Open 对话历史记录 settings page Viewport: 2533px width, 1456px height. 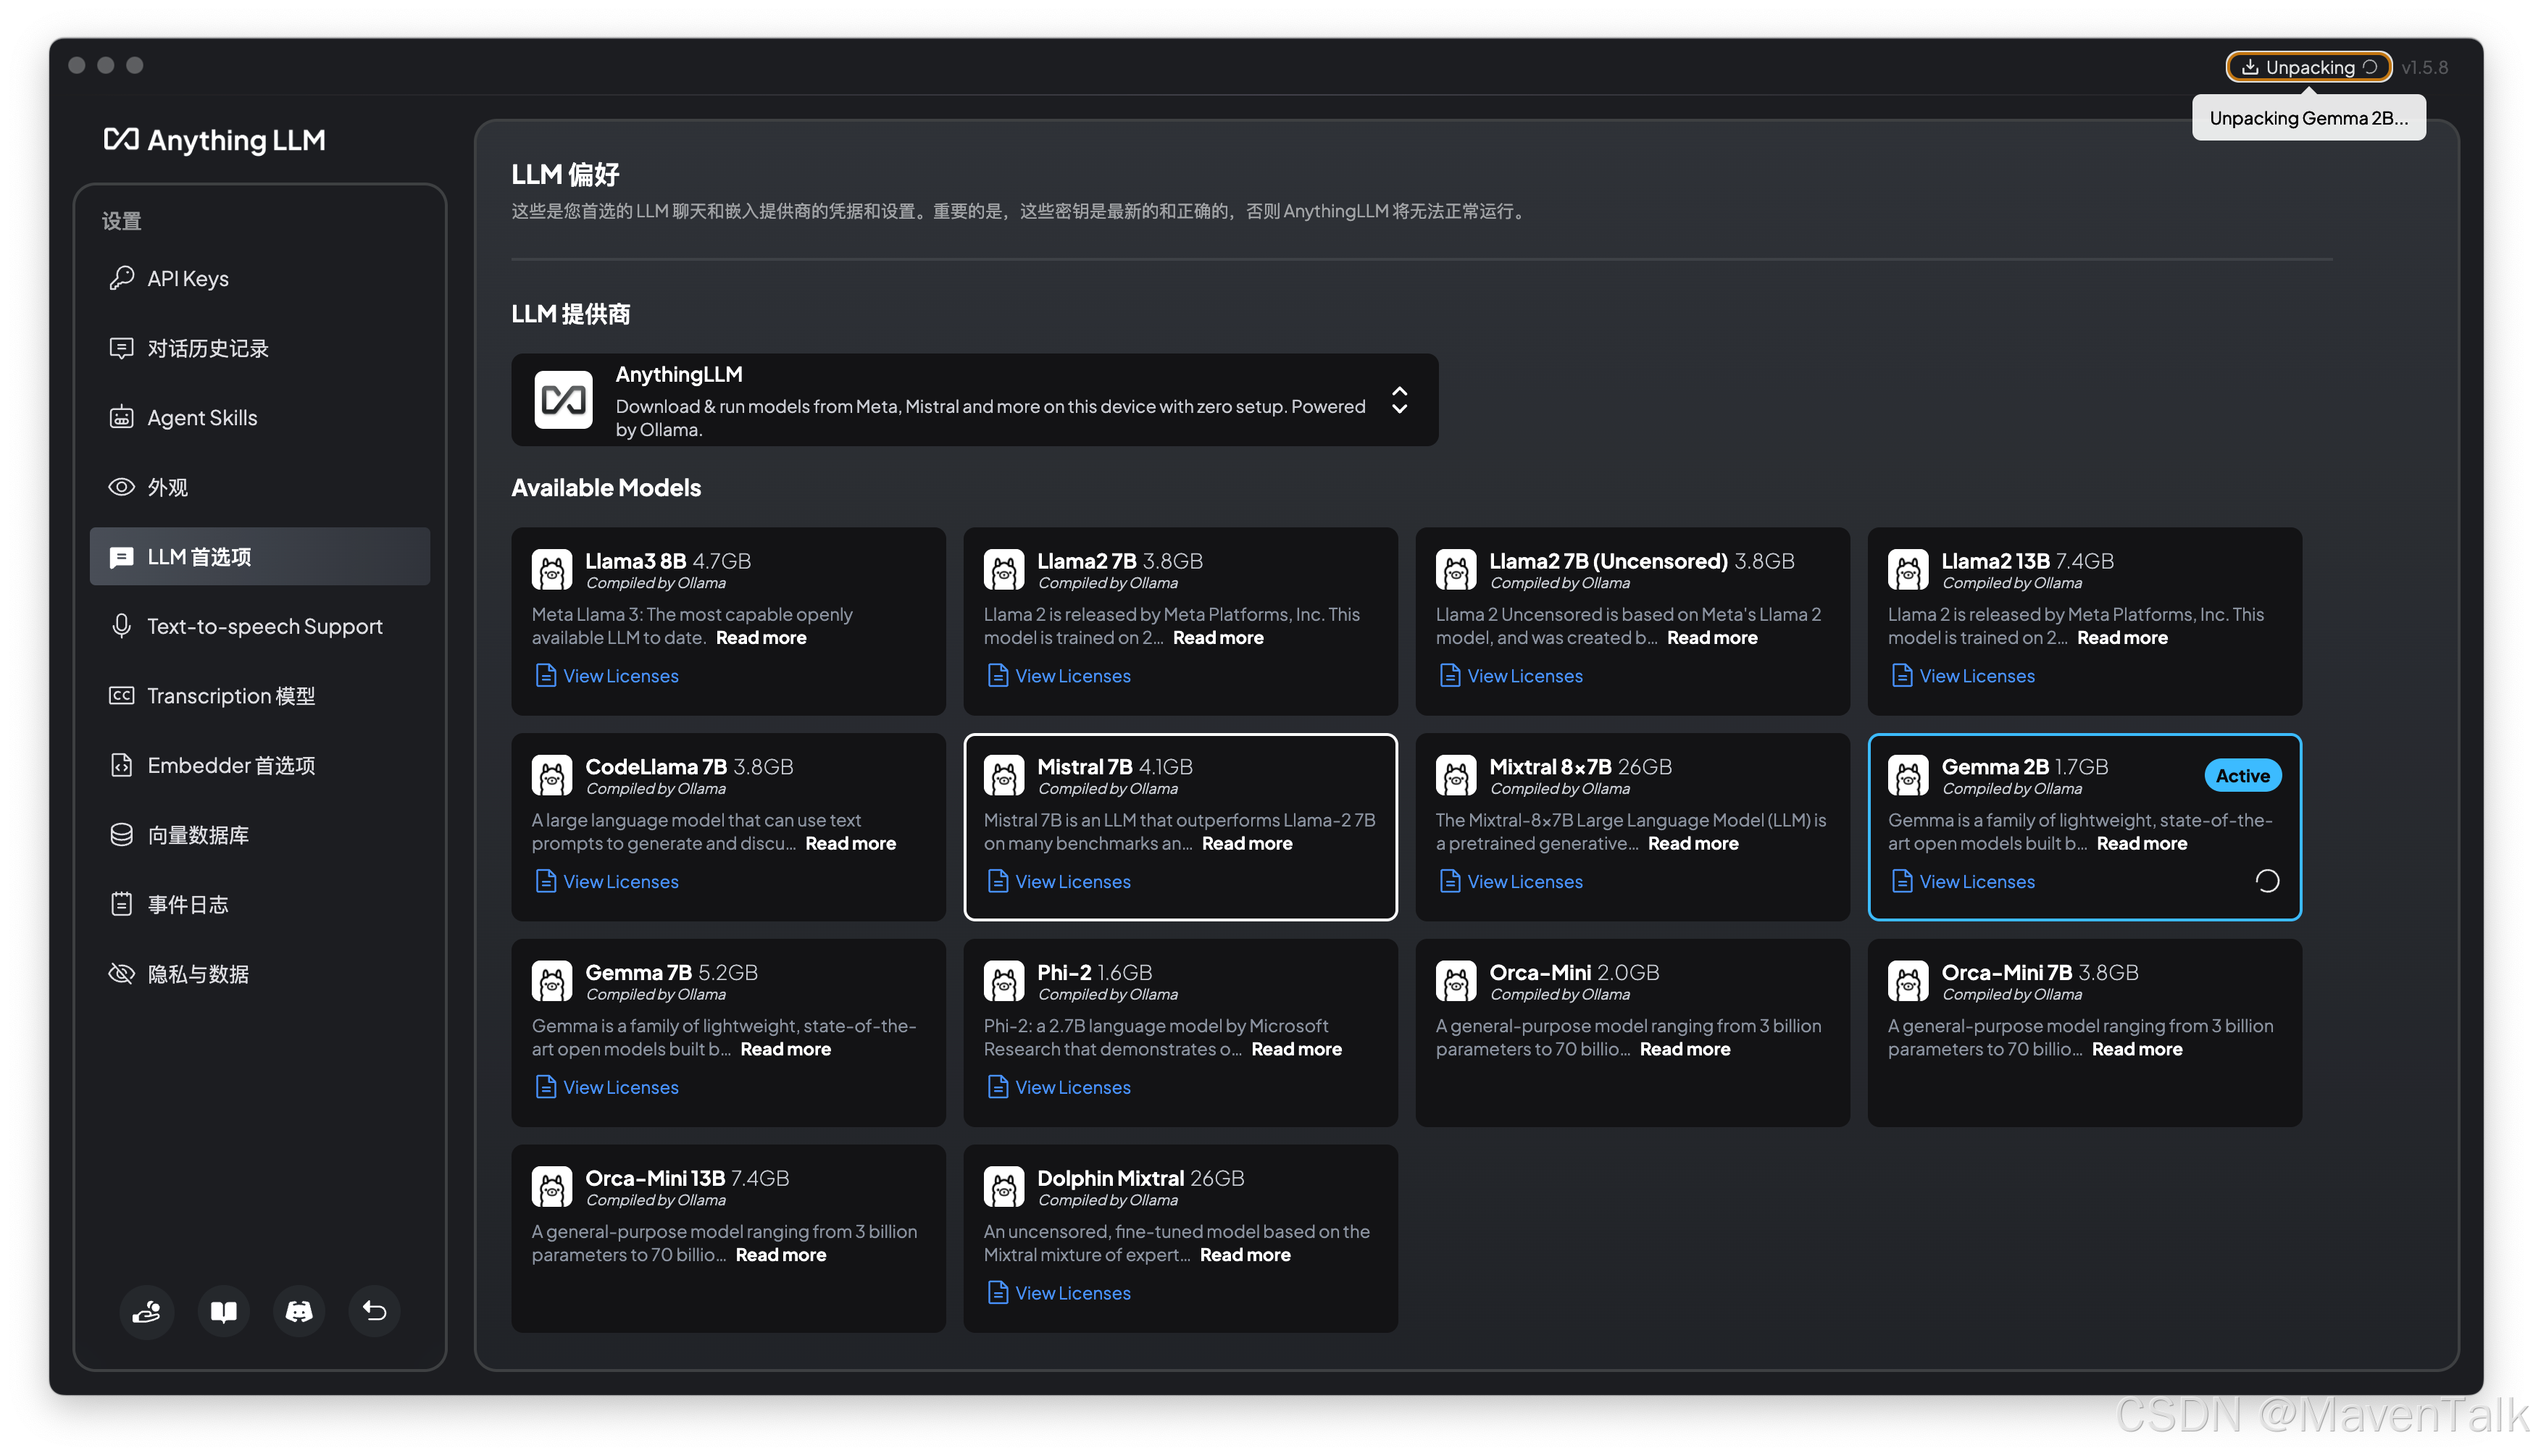pyautogui.click(x=260, y=348)
